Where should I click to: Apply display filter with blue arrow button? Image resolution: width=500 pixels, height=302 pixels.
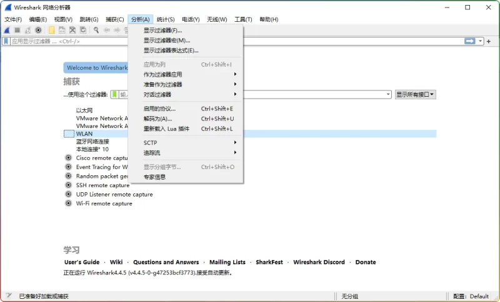click(x=469, y=41)
